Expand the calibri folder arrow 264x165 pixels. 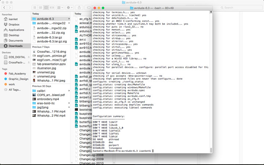click(x=69, y=91)
